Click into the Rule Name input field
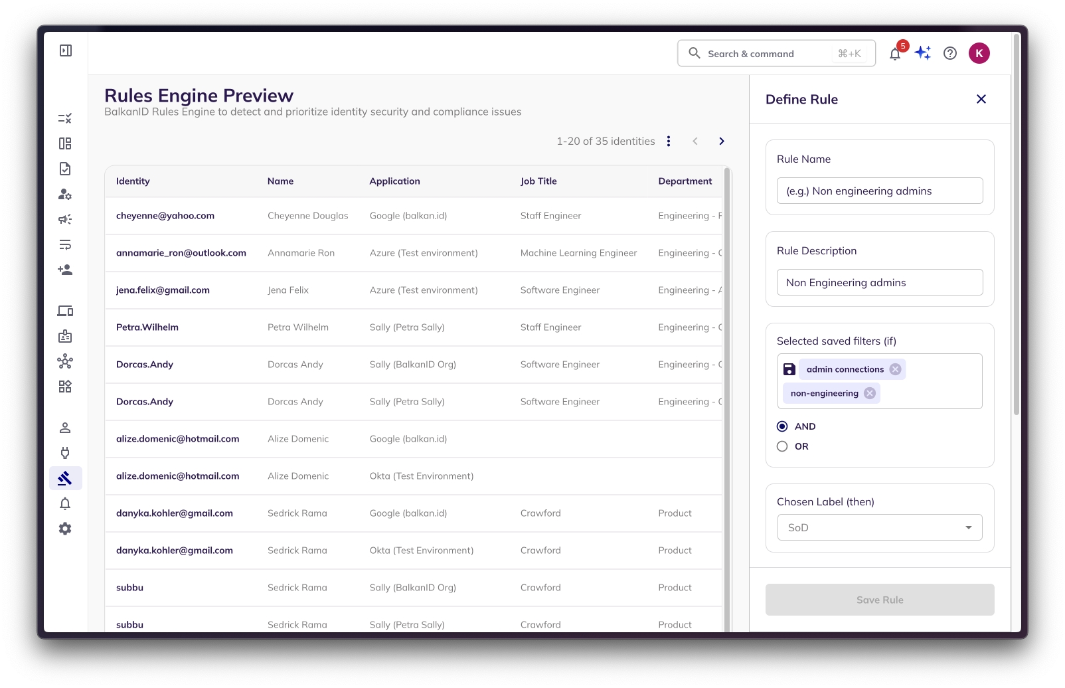This screenshot has width=1065, height=688. (x=880, y=191)
